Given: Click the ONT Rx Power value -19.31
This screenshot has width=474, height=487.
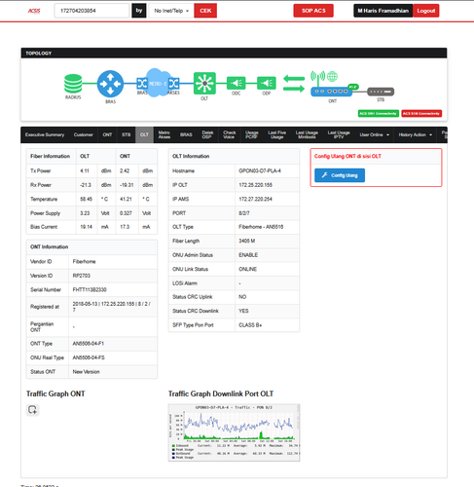Looking at the screenshot, I should (x=127, y=185).
